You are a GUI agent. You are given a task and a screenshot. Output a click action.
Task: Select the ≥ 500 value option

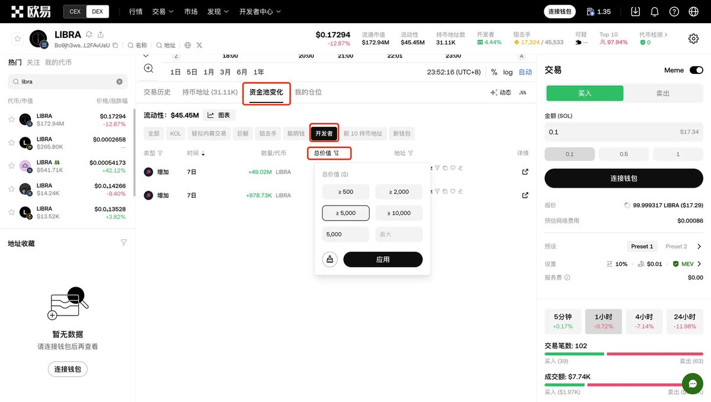(345, 192)
